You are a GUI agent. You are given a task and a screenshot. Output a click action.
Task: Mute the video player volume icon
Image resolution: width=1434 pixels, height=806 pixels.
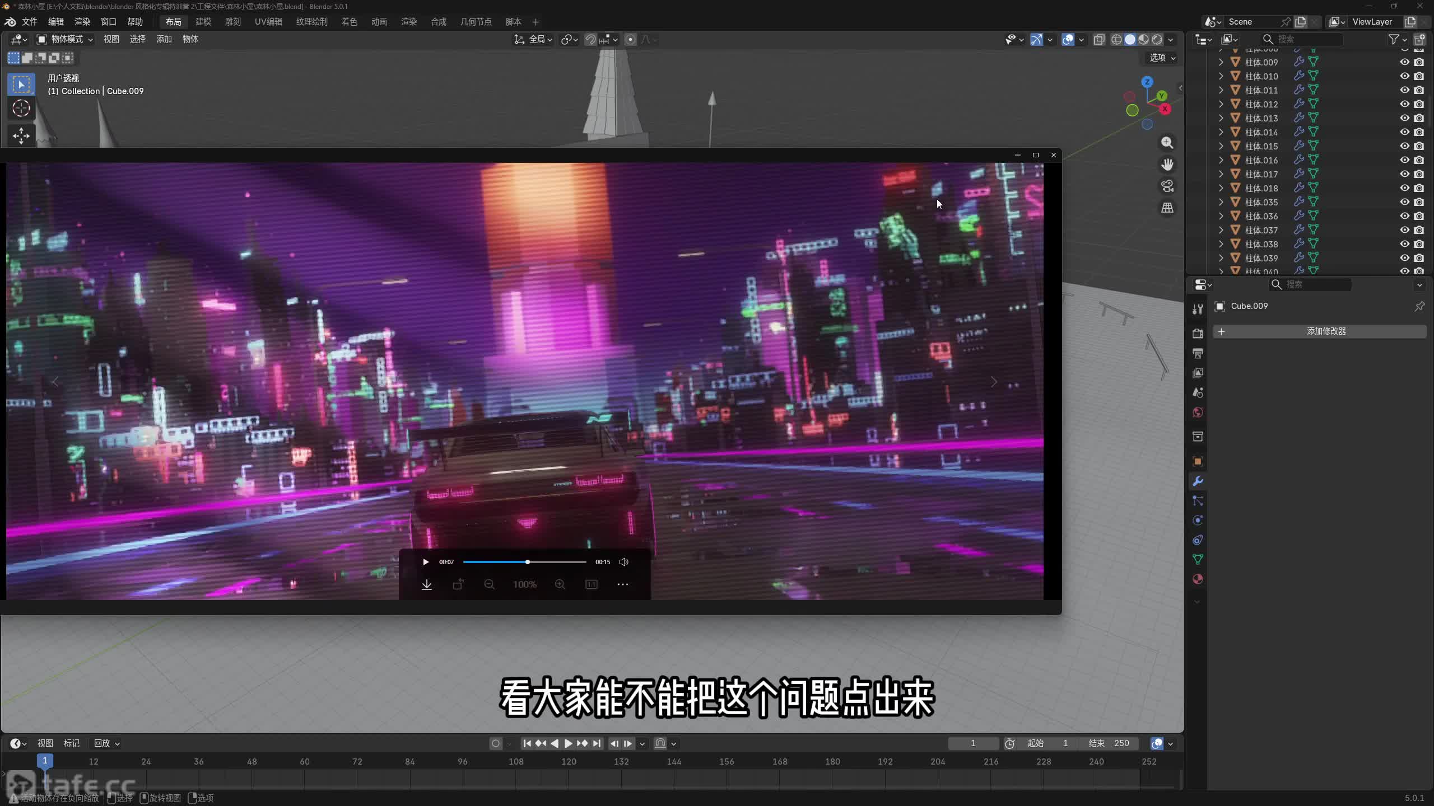(x=624, y=562)
